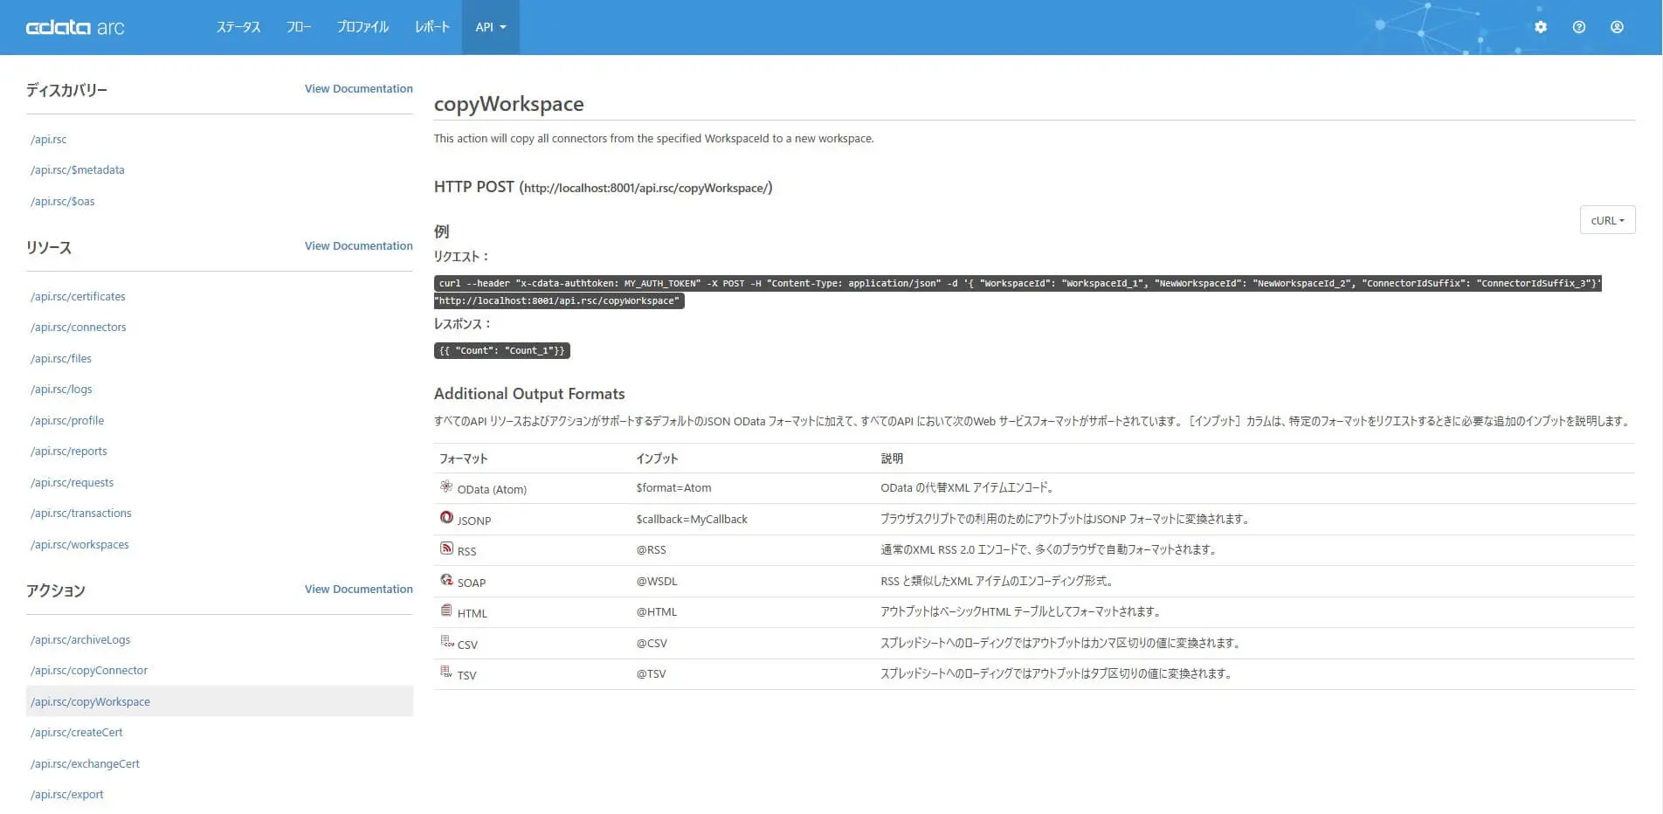Click the copyWorkspace page title
Viewport: 1663px width, 814px height.
(509, 104)
